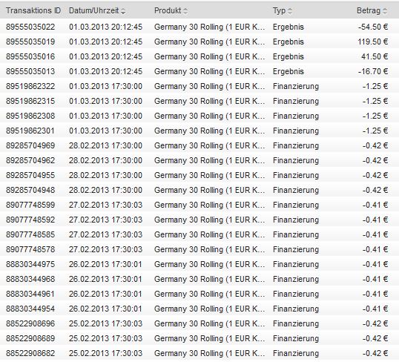Select transaction row 89285704969
399x362 pixels.
tap(199, 145)
